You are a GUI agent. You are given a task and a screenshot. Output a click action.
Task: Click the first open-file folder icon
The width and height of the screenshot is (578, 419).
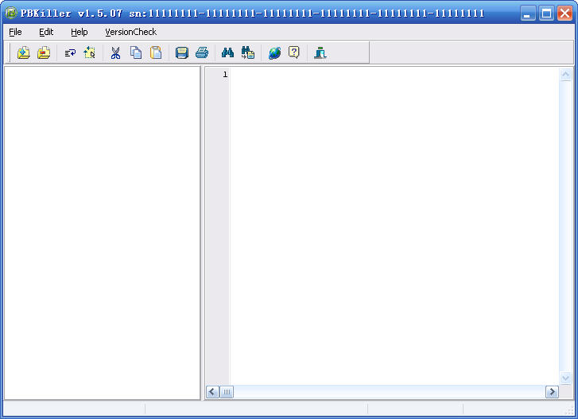coord(23,52)
